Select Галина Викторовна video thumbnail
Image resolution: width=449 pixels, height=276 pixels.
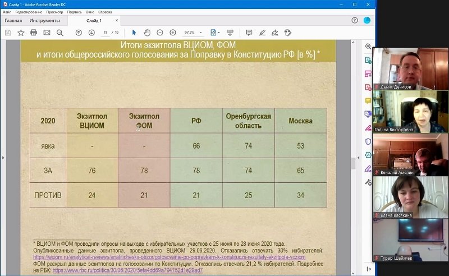[x=410, y=112]
